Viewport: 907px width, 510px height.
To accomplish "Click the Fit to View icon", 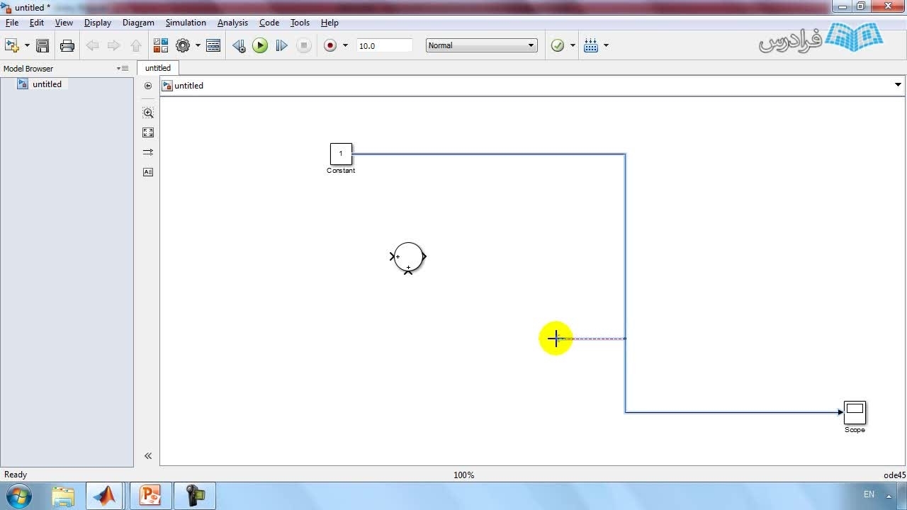I will click(x=148, y=132).
